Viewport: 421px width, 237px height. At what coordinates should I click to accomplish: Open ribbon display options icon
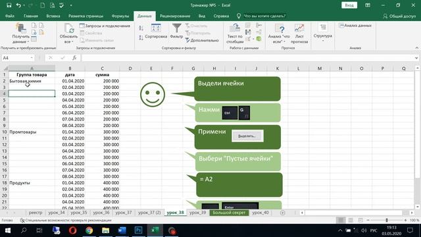[368, 5]
